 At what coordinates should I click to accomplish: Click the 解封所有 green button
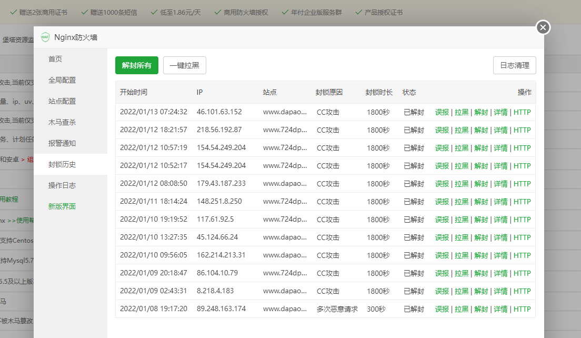click(137, 65)
